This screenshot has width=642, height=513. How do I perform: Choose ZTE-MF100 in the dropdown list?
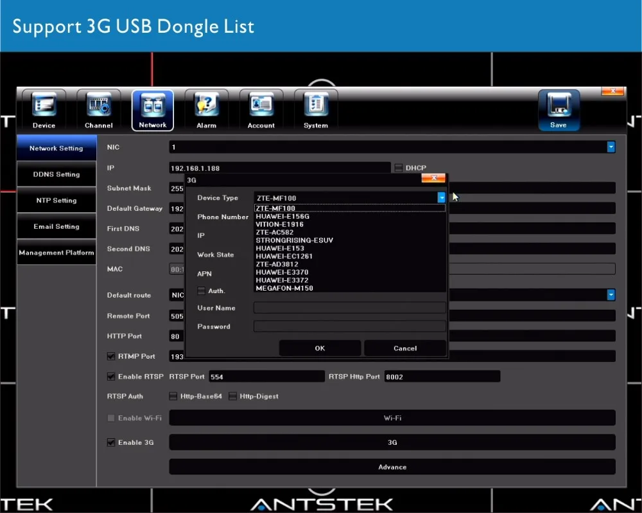click(350, 208)
